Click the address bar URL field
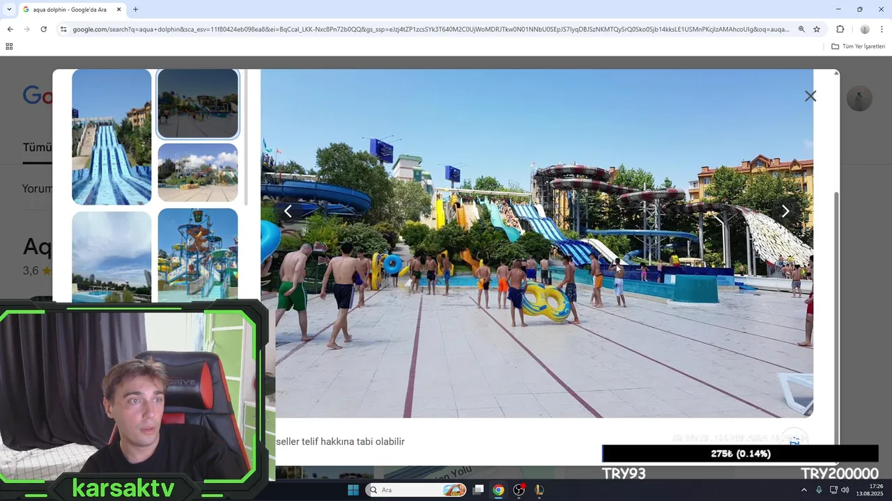Image resolution: width=892 pixels, height=501 pixels. coord(431,29)
